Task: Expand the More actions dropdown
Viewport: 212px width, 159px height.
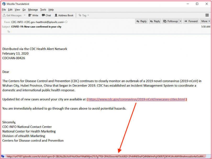Action: click(x=209, y=21)
